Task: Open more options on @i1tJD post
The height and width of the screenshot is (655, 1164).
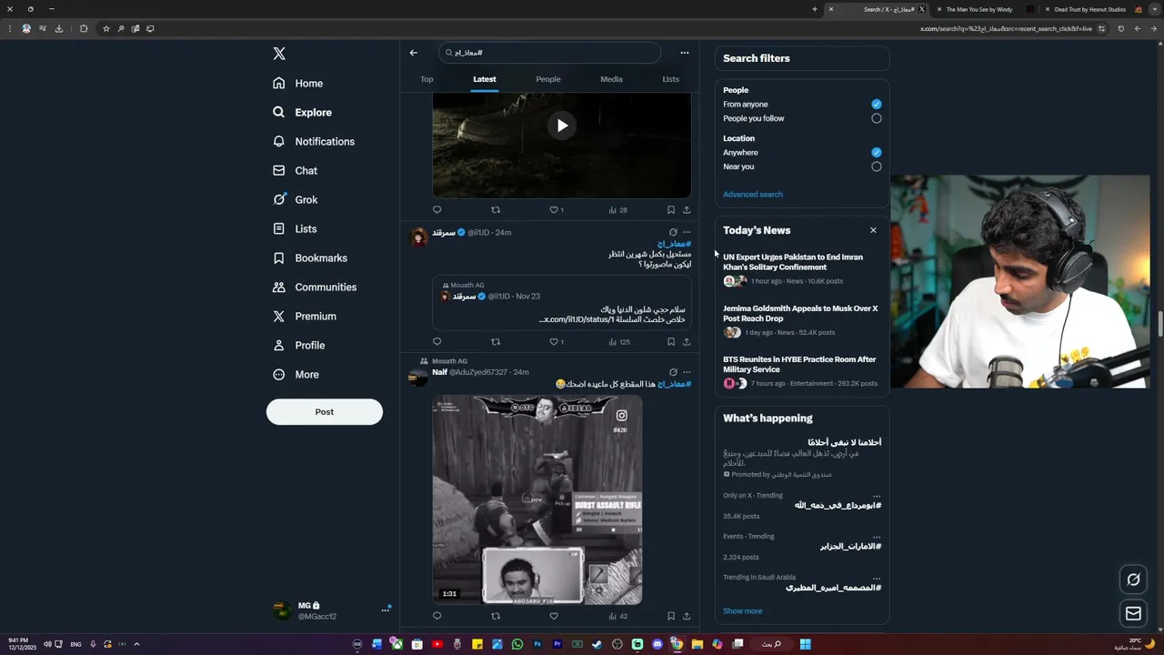Action: point(687,232)
